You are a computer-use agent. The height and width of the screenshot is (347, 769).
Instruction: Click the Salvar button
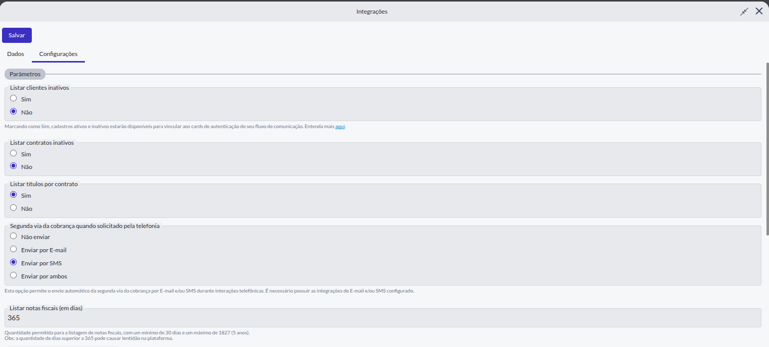tap(17, 35)
